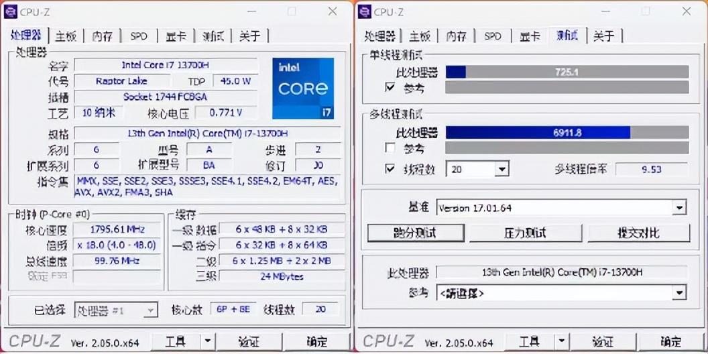708x354 pixels.
Task: Toggle the 线程数 checkbox in benchmark tab
Action: coord(390,169)
